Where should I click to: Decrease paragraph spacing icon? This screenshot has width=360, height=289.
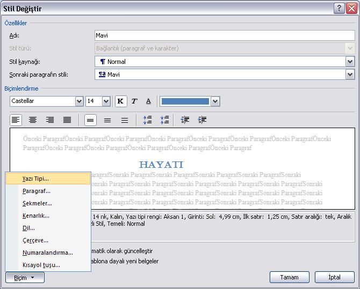165,120
